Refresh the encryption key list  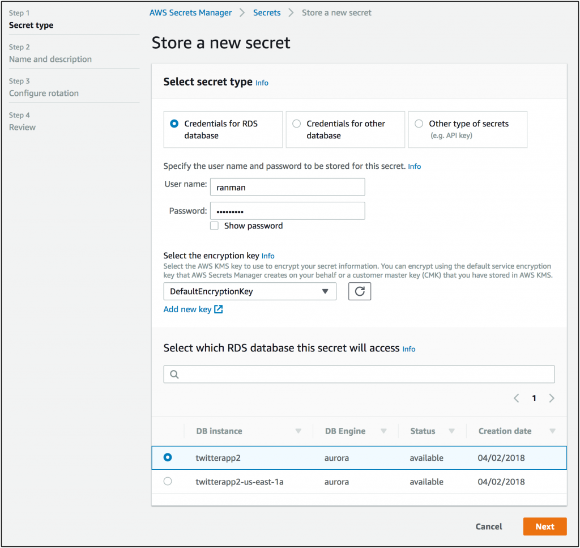click(x=360, y=291)
